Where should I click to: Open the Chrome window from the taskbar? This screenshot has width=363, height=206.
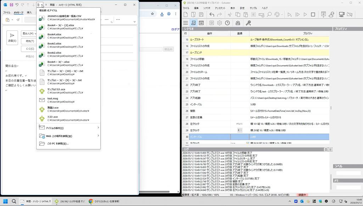pos(105,201)
